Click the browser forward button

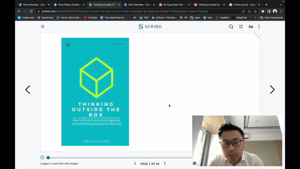click(x=25, y=11)
